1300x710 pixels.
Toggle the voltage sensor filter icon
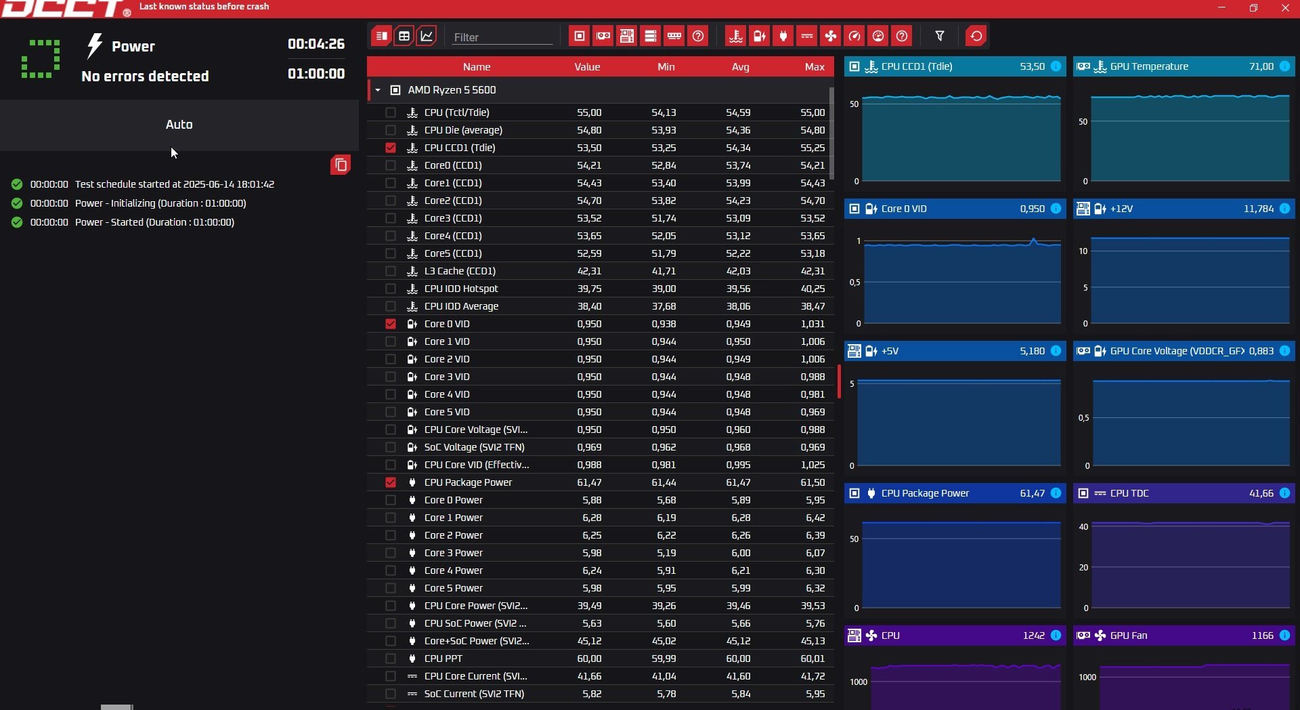[x=760, y=37]
